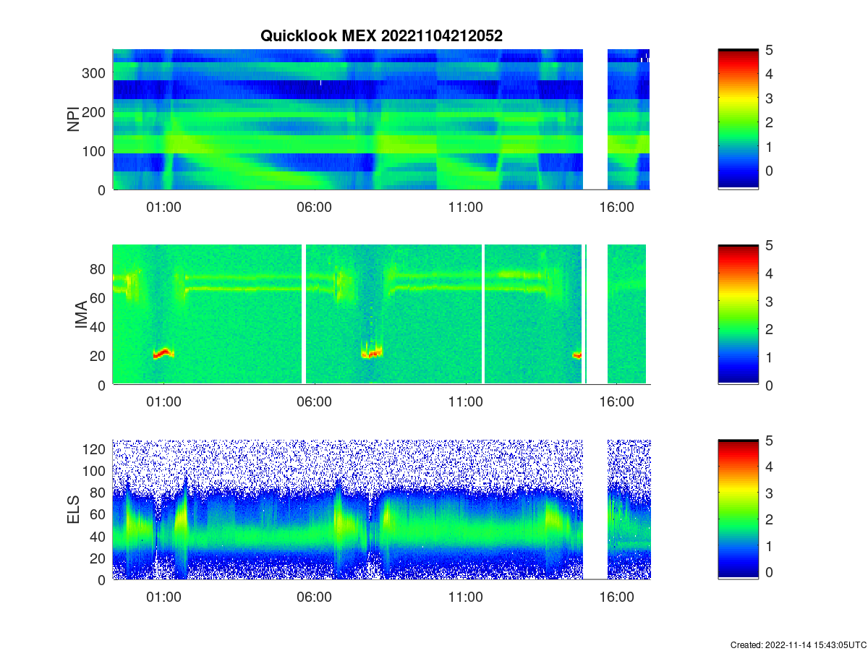Click the ELS plot's colorbar
Screen dimensions: 868x651
[739, 510]
